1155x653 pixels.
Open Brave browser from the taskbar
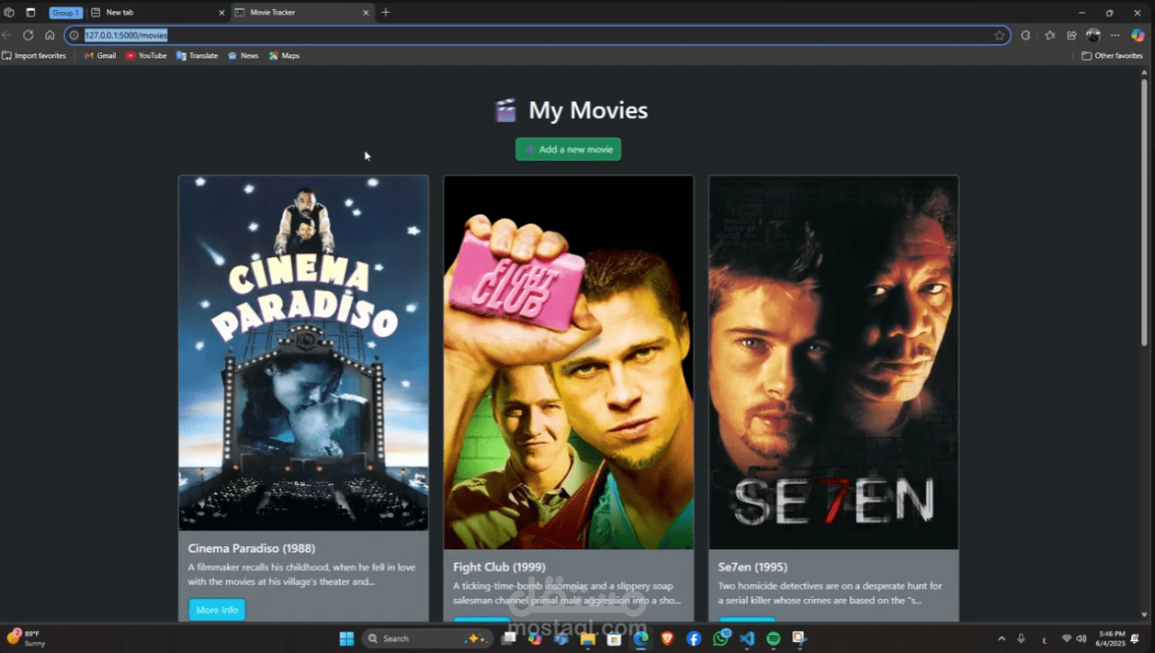click(x=667, y=638)
